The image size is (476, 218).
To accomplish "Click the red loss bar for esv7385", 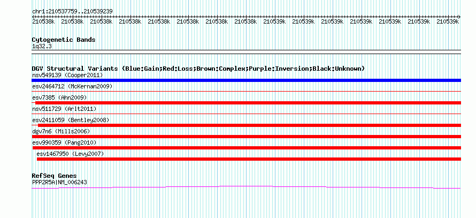I will click(248, 103).
